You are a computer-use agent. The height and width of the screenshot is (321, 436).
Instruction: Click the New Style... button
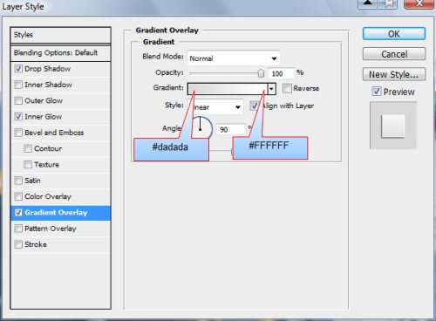[394, 74]
